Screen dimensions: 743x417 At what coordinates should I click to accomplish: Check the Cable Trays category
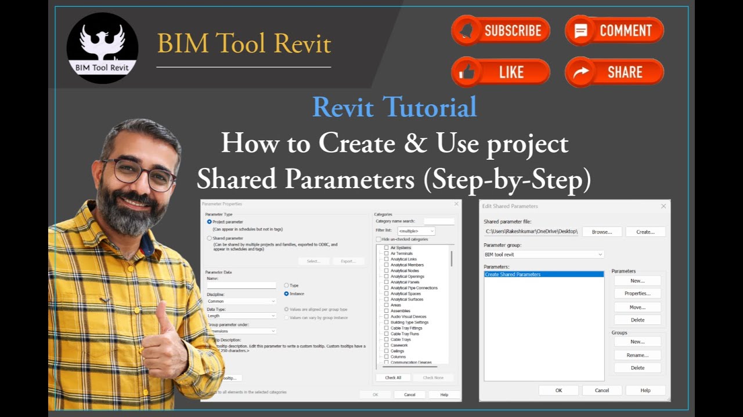(x=387, y=339)
